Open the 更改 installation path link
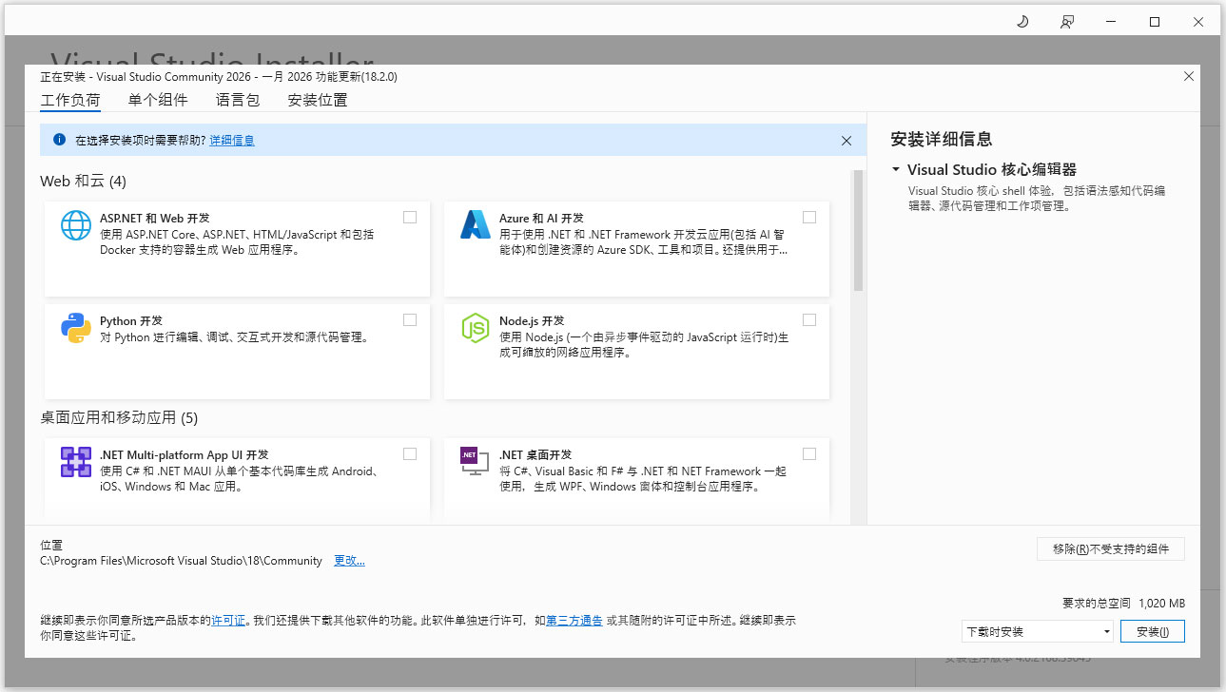Image resolution: width=1226 pixels, height=692 pixels. click(x=348, y=560)
